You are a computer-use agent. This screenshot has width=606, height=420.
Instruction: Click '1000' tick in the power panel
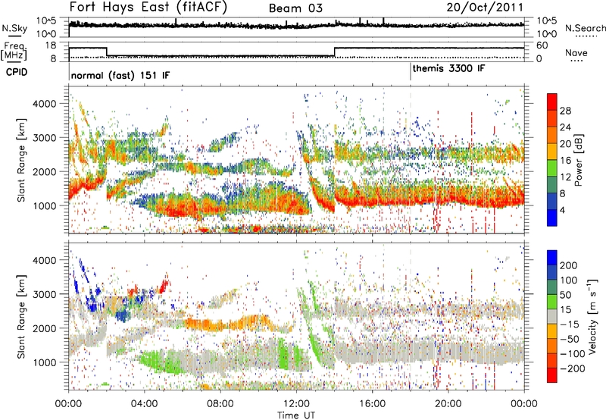click(x=44, y=205)
